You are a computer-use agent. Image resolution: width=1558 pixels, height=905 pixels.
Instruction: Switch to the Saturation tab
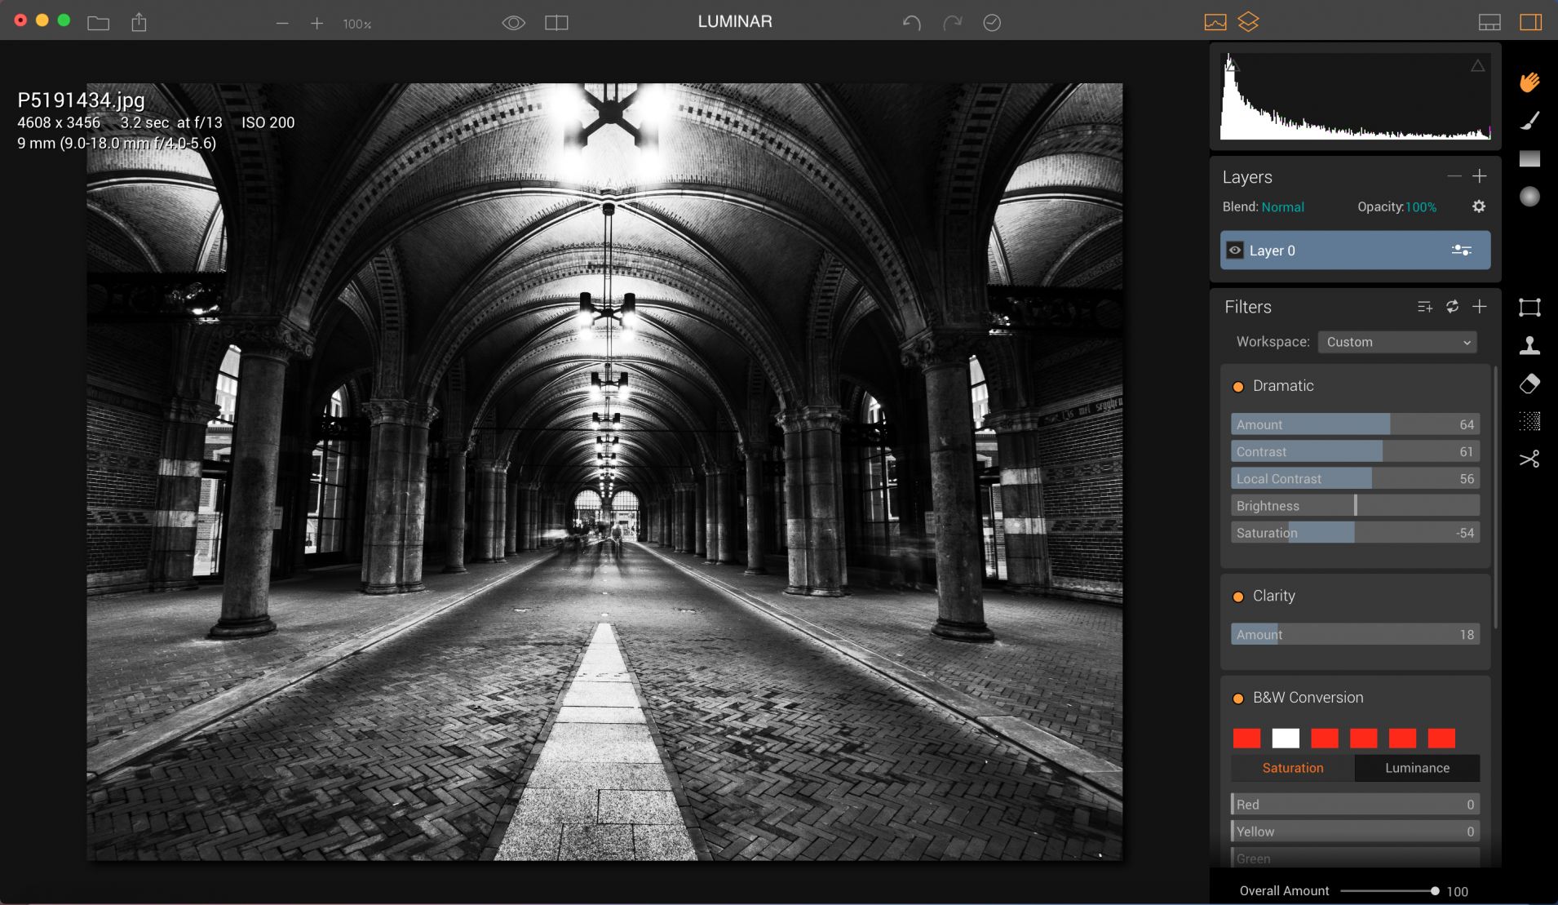point(1292,768)
